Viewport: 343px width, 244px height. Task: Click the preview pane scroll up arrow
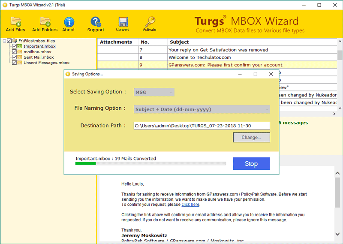(x=337, y=173)
